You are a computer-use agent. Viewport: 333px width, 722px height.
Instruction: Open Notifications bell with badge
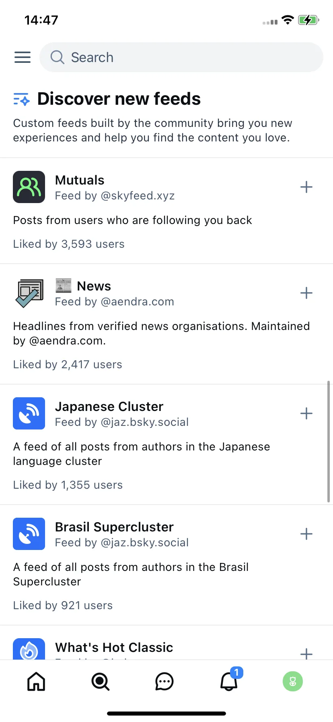click(230, 680)
